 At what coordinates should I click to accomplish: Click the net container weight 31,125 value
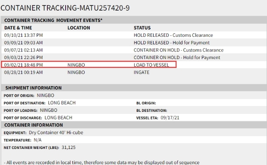(69, 147)
